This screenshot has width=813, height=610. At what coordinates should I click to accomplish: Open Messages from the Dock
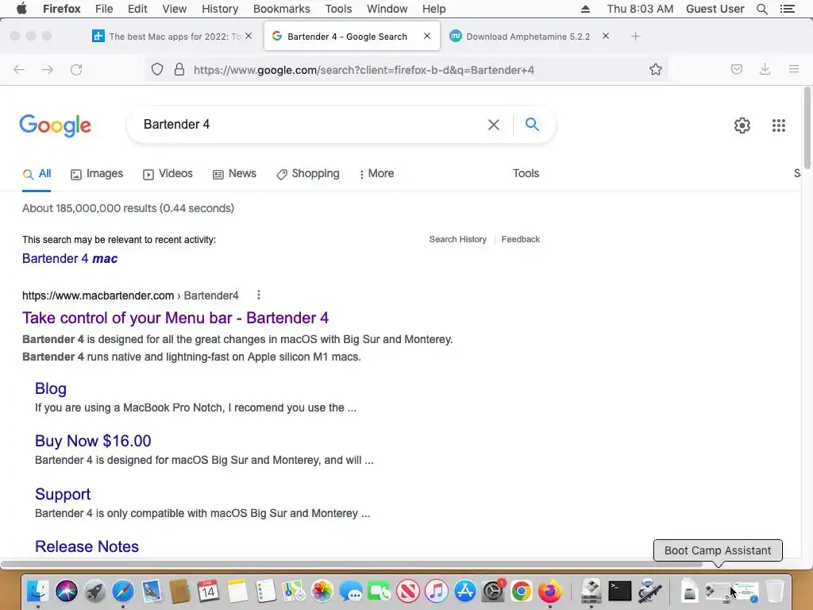(x=351, y=591)
